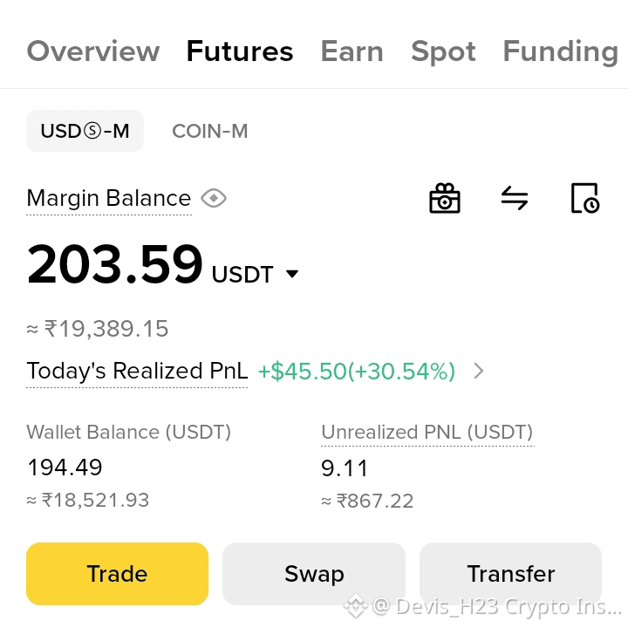Switch to COIN-M futures

click(x=210, y=131)
